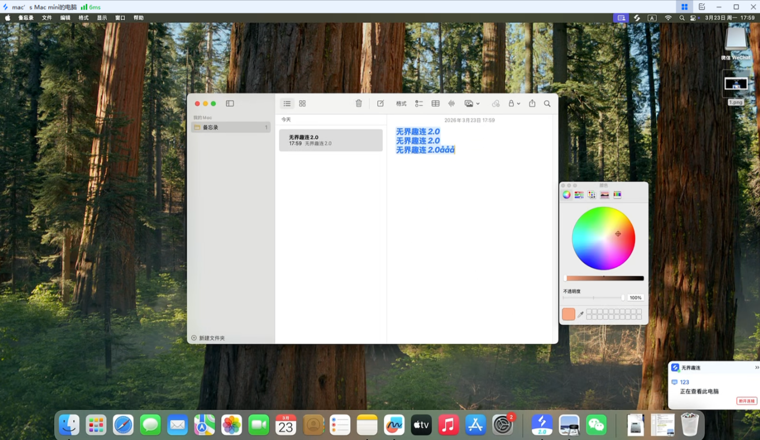
Task: Switch to the color sliders tab
Action: click(579, 194)
